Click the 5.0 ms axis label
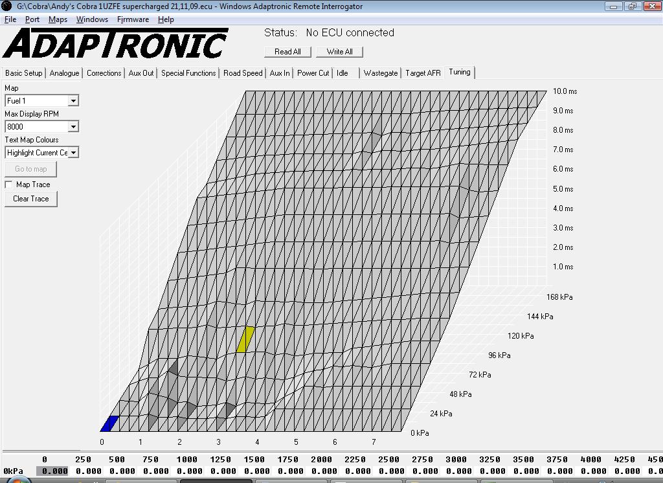 (x=563, y=189)
